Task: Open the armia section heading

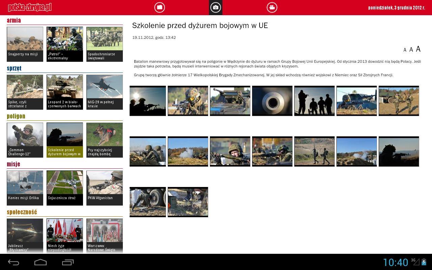Action: pos(14,20)
